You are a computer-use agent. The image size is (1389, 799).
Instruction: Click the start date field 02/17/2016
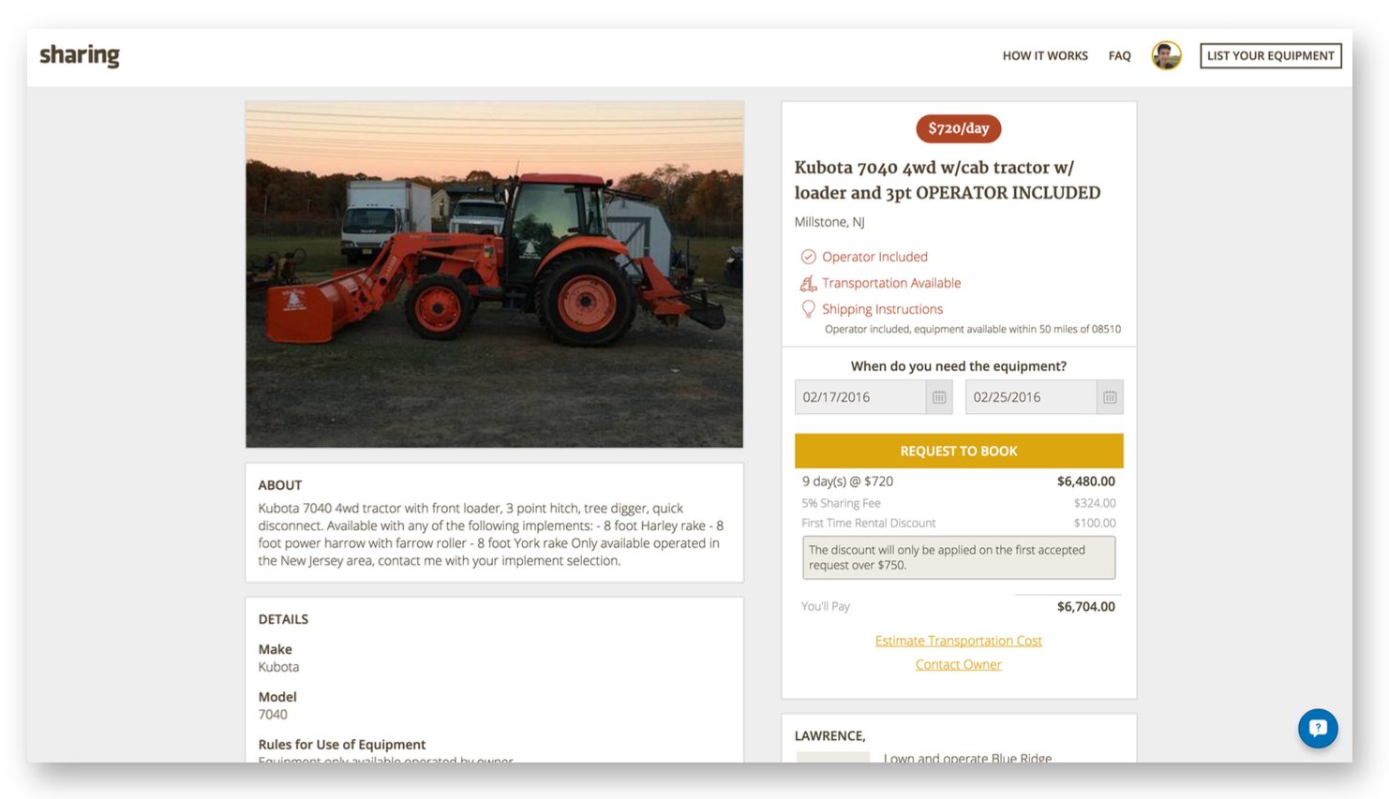pyautogui.click(x=860, y=397)
